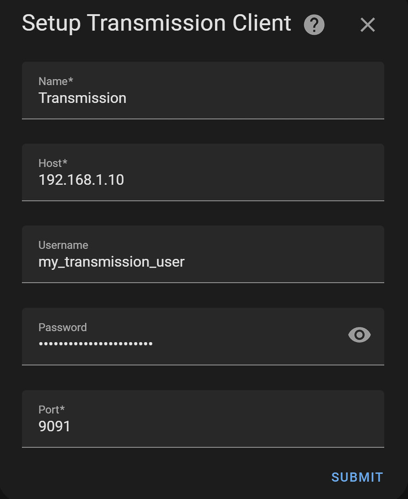Reveal the password with the eye icon
The image size is (408, 499).
[360, 335]
